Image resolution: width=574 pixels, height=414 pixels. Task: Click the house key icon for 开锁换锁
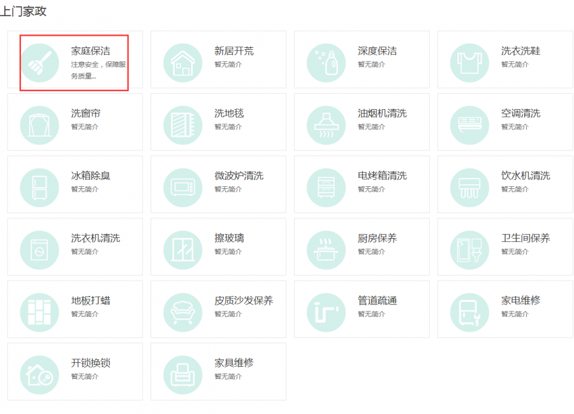point(40,375)
